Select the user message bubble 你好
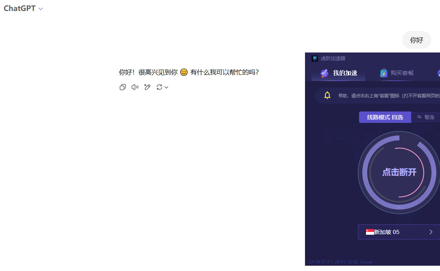The image size is (440, 271). tap(416, 40)
